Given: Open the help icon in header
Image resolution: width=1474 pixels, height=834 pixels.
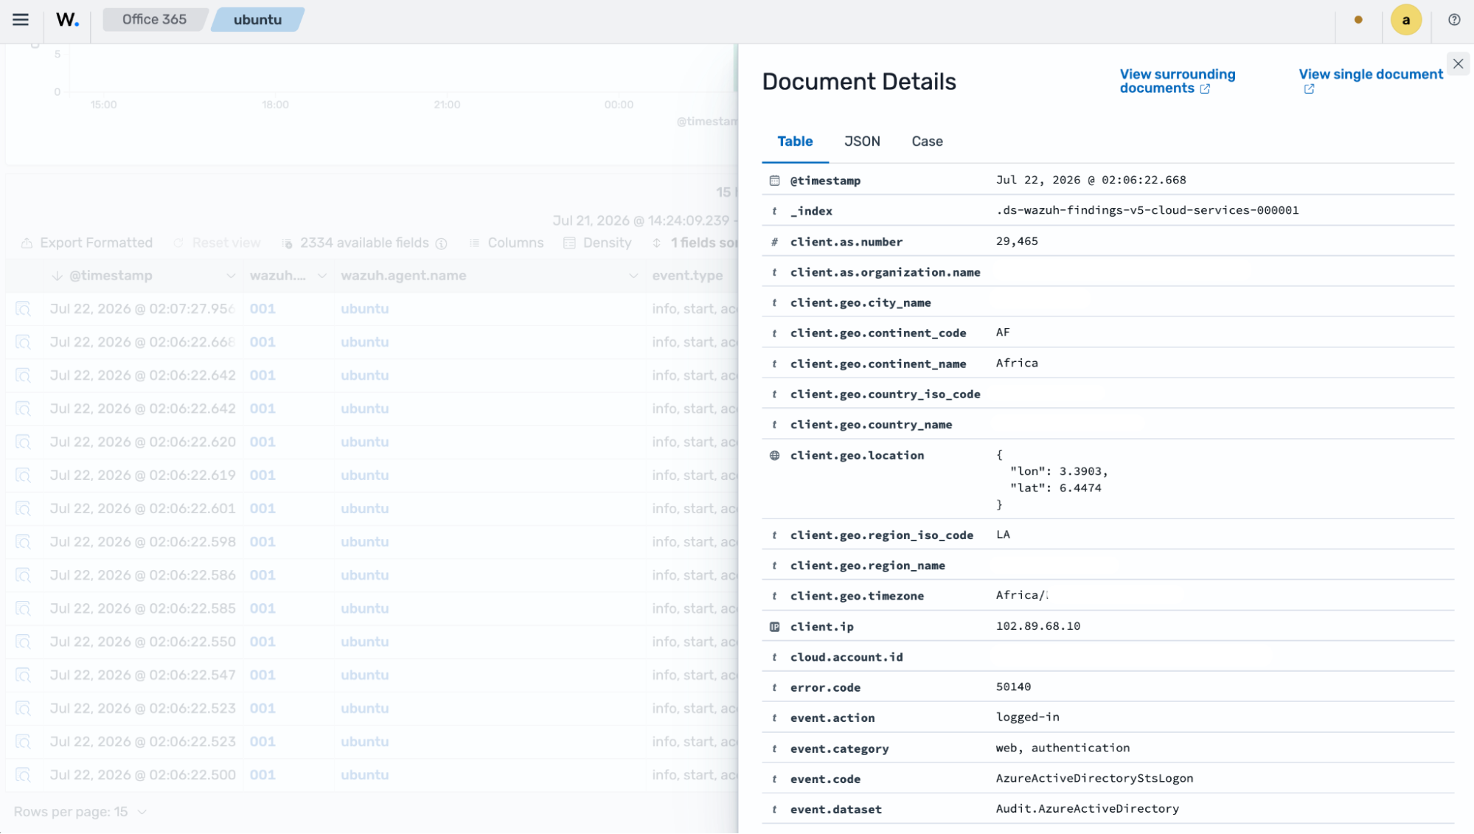Looking at the screenshot, I should [1453, 20].
